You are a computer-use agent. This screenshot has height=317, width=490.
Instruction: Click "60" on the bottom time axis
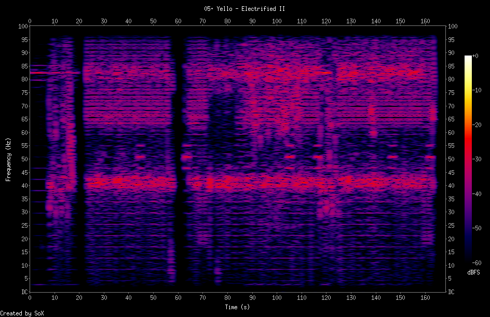point(178,298)
